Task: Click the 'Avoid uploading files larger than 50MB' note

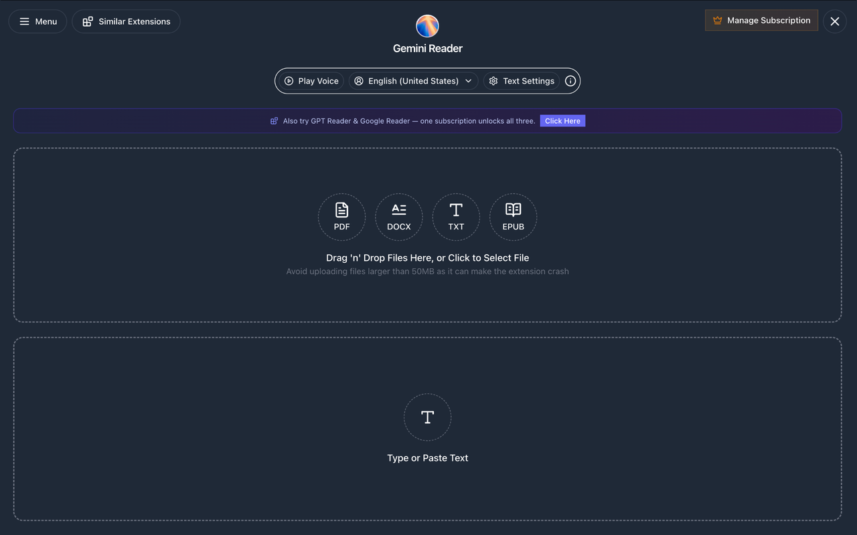Action: coord(428,272)
